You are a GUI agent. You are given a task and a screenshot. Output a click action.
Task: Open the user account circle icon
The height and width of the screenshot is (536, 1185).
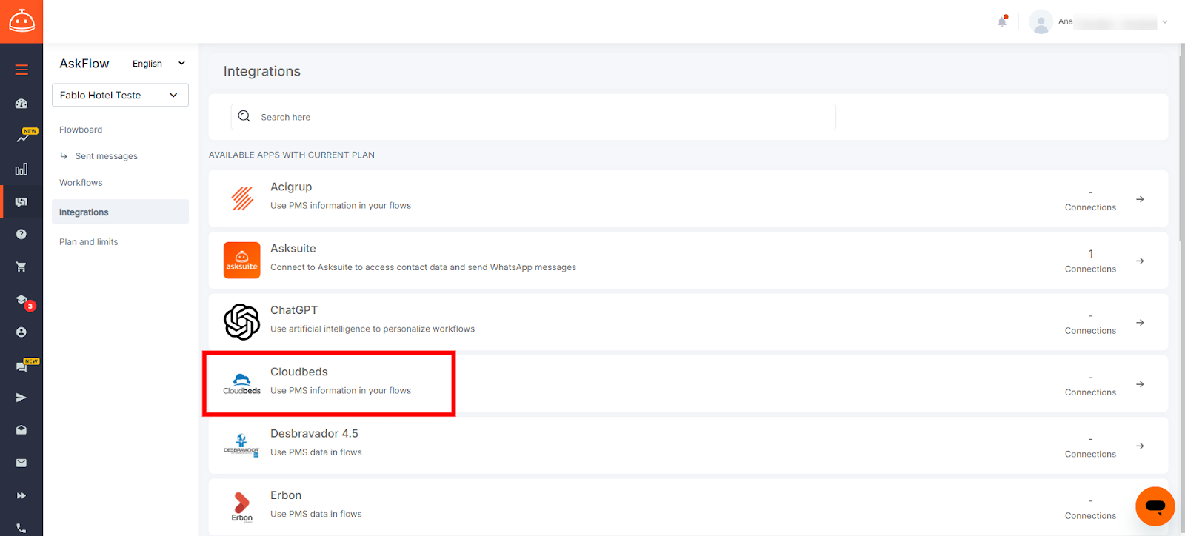pos(21,332)
